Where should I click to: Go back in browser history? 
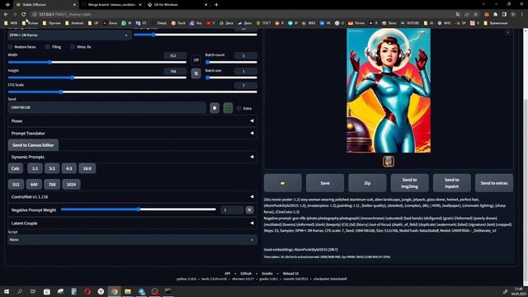tap(6, 15)
